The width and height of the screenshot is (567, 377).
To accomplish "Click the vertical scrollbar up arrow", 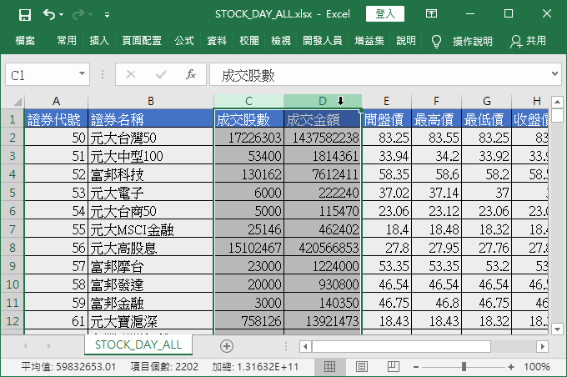I will point(557,102).
